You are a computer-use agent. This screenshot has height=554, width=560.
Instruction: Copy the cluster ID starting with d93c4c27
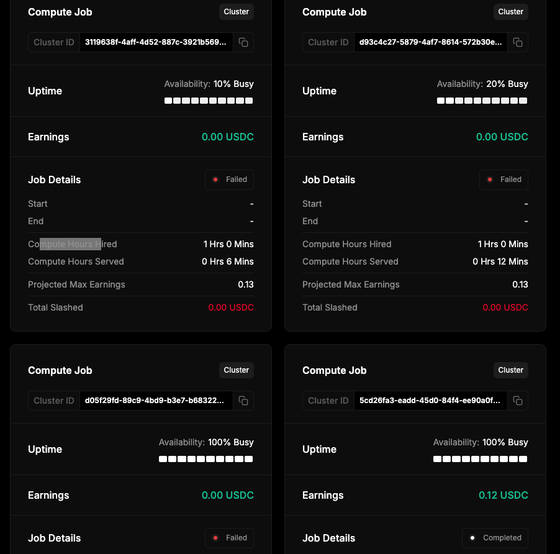click(x=518, y=42)
